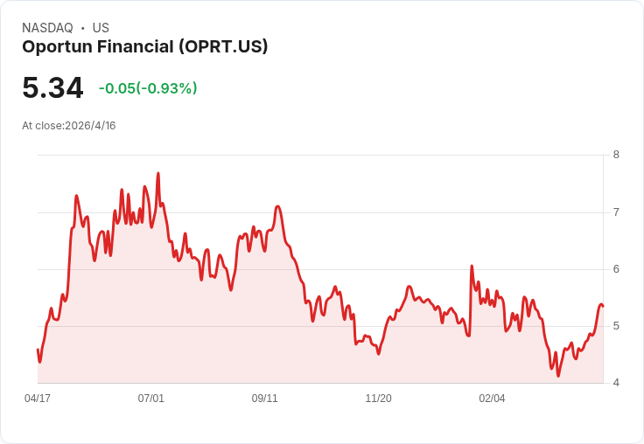Click the final endpoint of the price line
This screenshot has width=644, height=444.
(603, 306)
